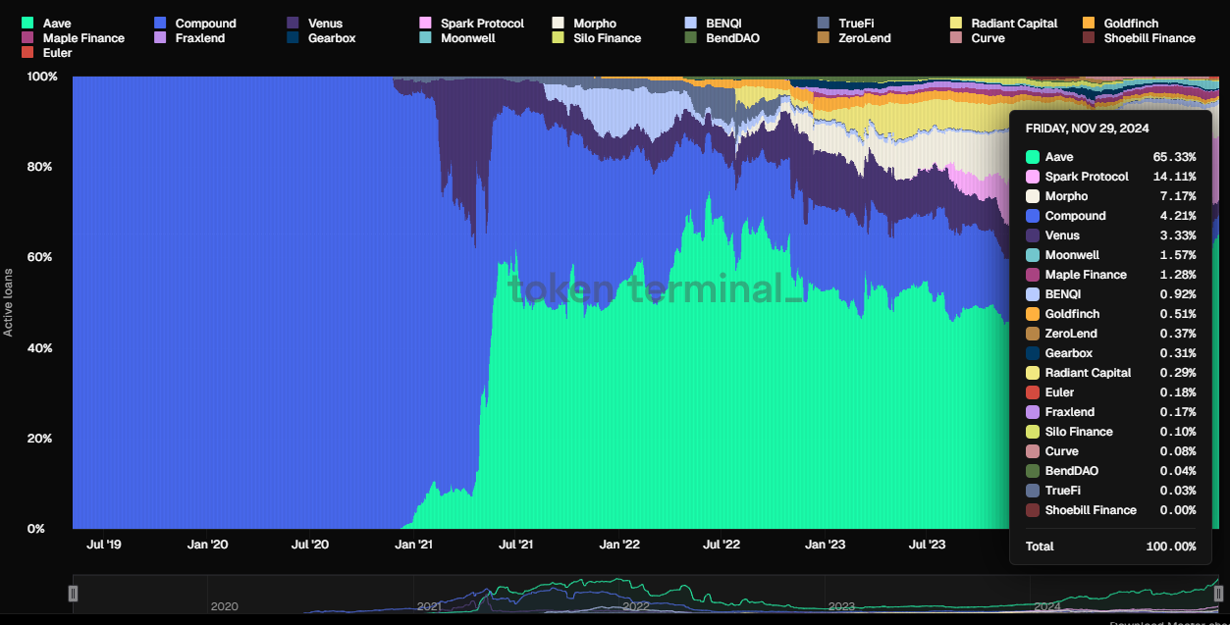Grab the right handle of the range selector
This screenshot has width=1230, height=625.
pyautogui.click(x=1219, y=593)
